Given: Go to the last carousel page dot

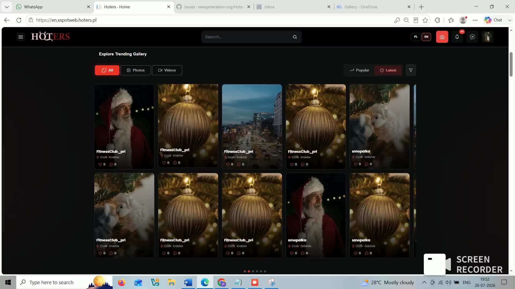Looking at the screenshot, I should [x=265, y=271].
